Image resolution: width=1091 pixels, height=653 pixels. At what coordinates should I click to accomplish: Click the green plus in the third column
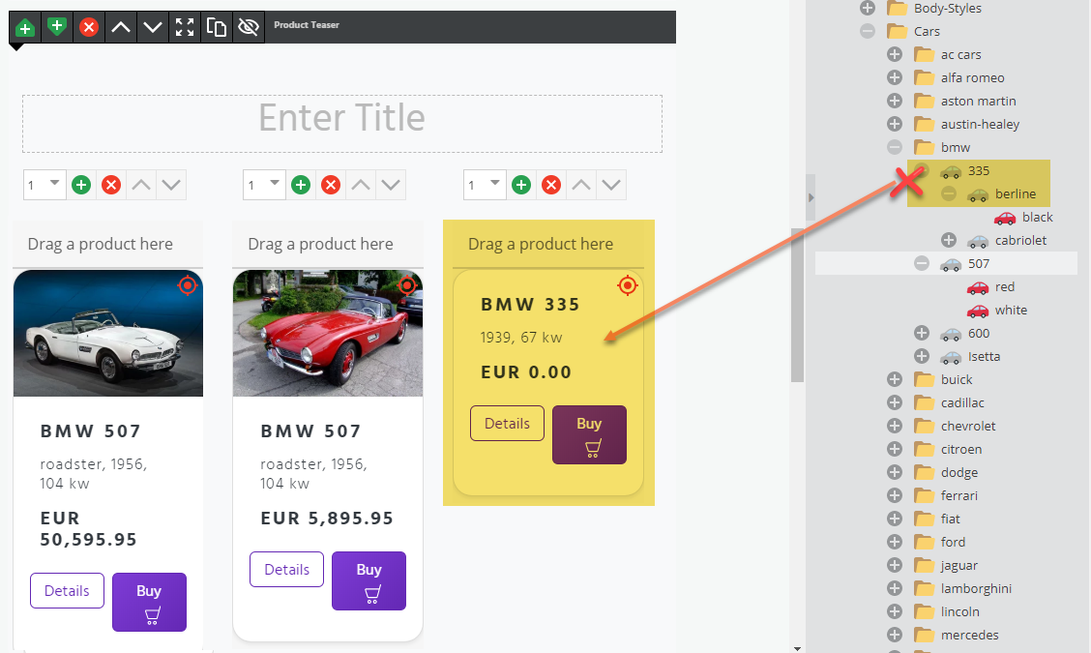pyautogui.click(x=521, y=185)
